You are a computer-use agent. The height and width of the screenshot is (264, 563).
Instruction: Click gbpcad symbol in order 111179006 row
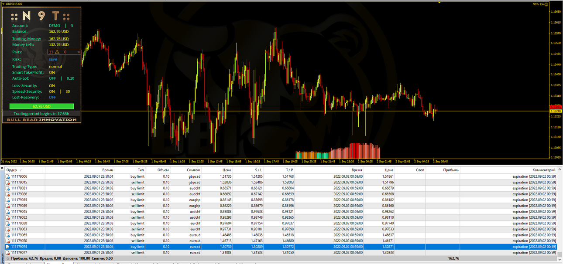(x=194, y=176)
